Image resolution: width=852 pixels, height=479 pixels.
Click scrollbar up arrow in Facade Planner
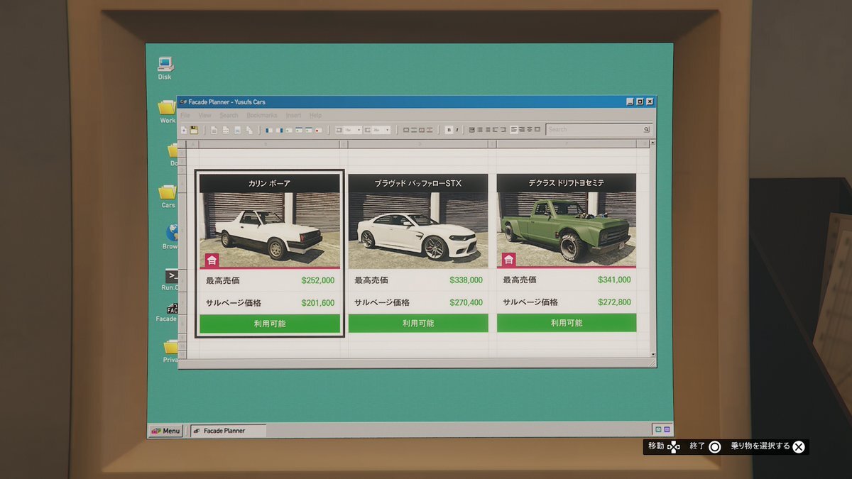coord(652,143)
